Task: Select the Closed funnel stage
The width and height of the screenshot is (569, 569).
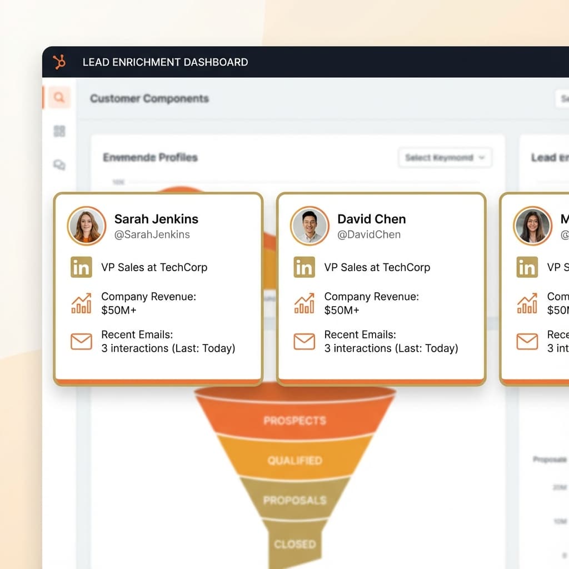Action: (x=295, y=544)
